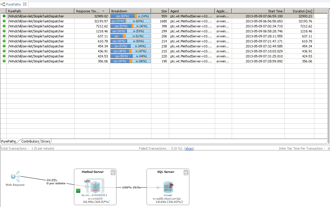Select start time 2013-05-09 07:02:34.710
The height and width of the screenshot is (207, 330).
pyautogui.click(x=264, y=26)
